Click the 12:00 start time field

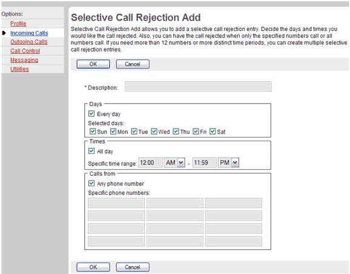click(x=150, y=162)
